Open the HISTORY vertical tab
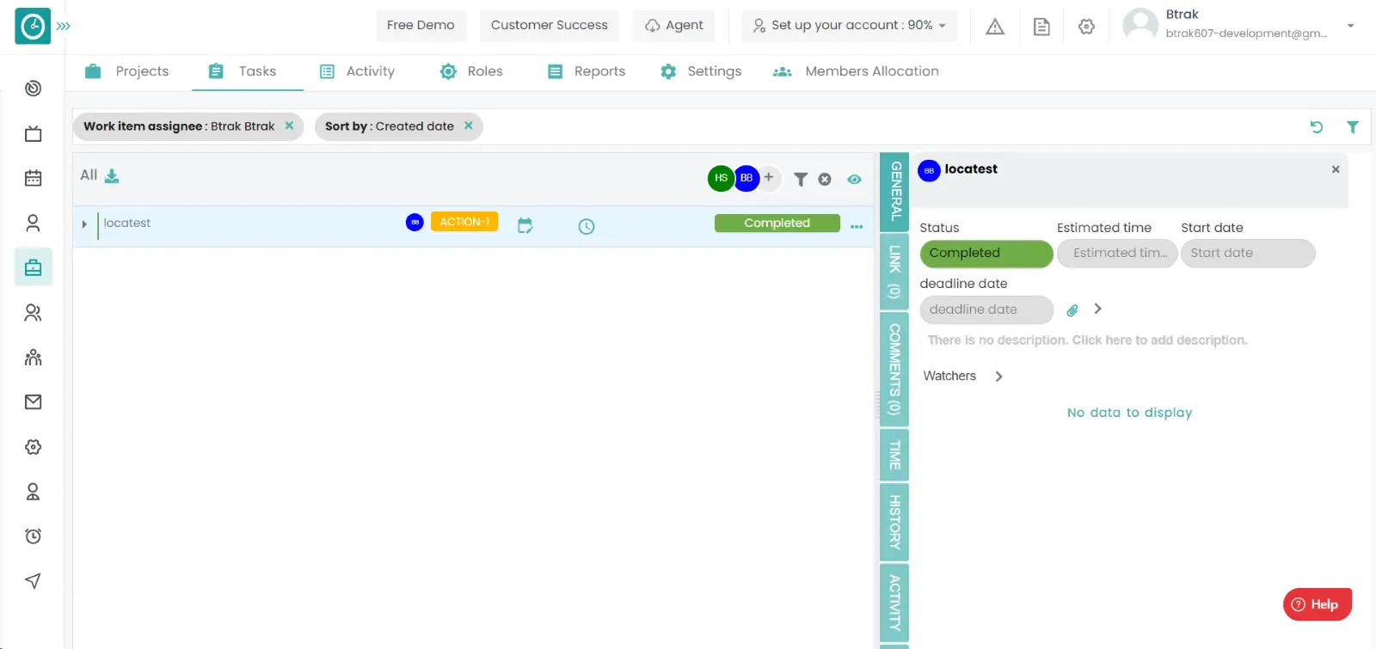The width and height of the screenshot is (1376, 649). 894,522
